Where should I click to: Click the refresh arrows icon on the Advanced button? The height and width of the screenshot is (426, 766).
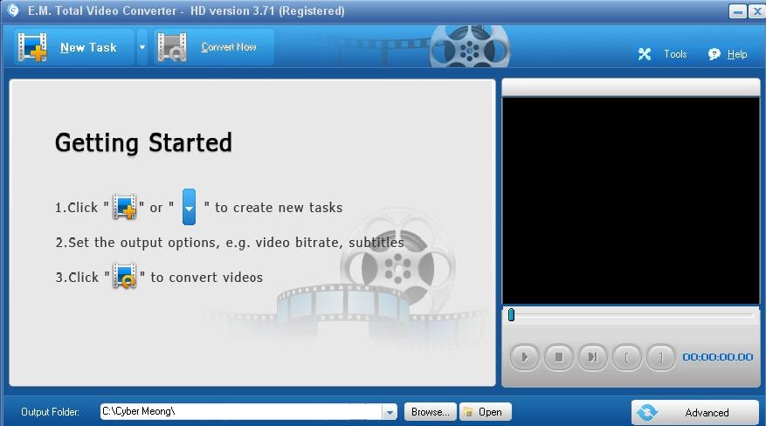647,413
